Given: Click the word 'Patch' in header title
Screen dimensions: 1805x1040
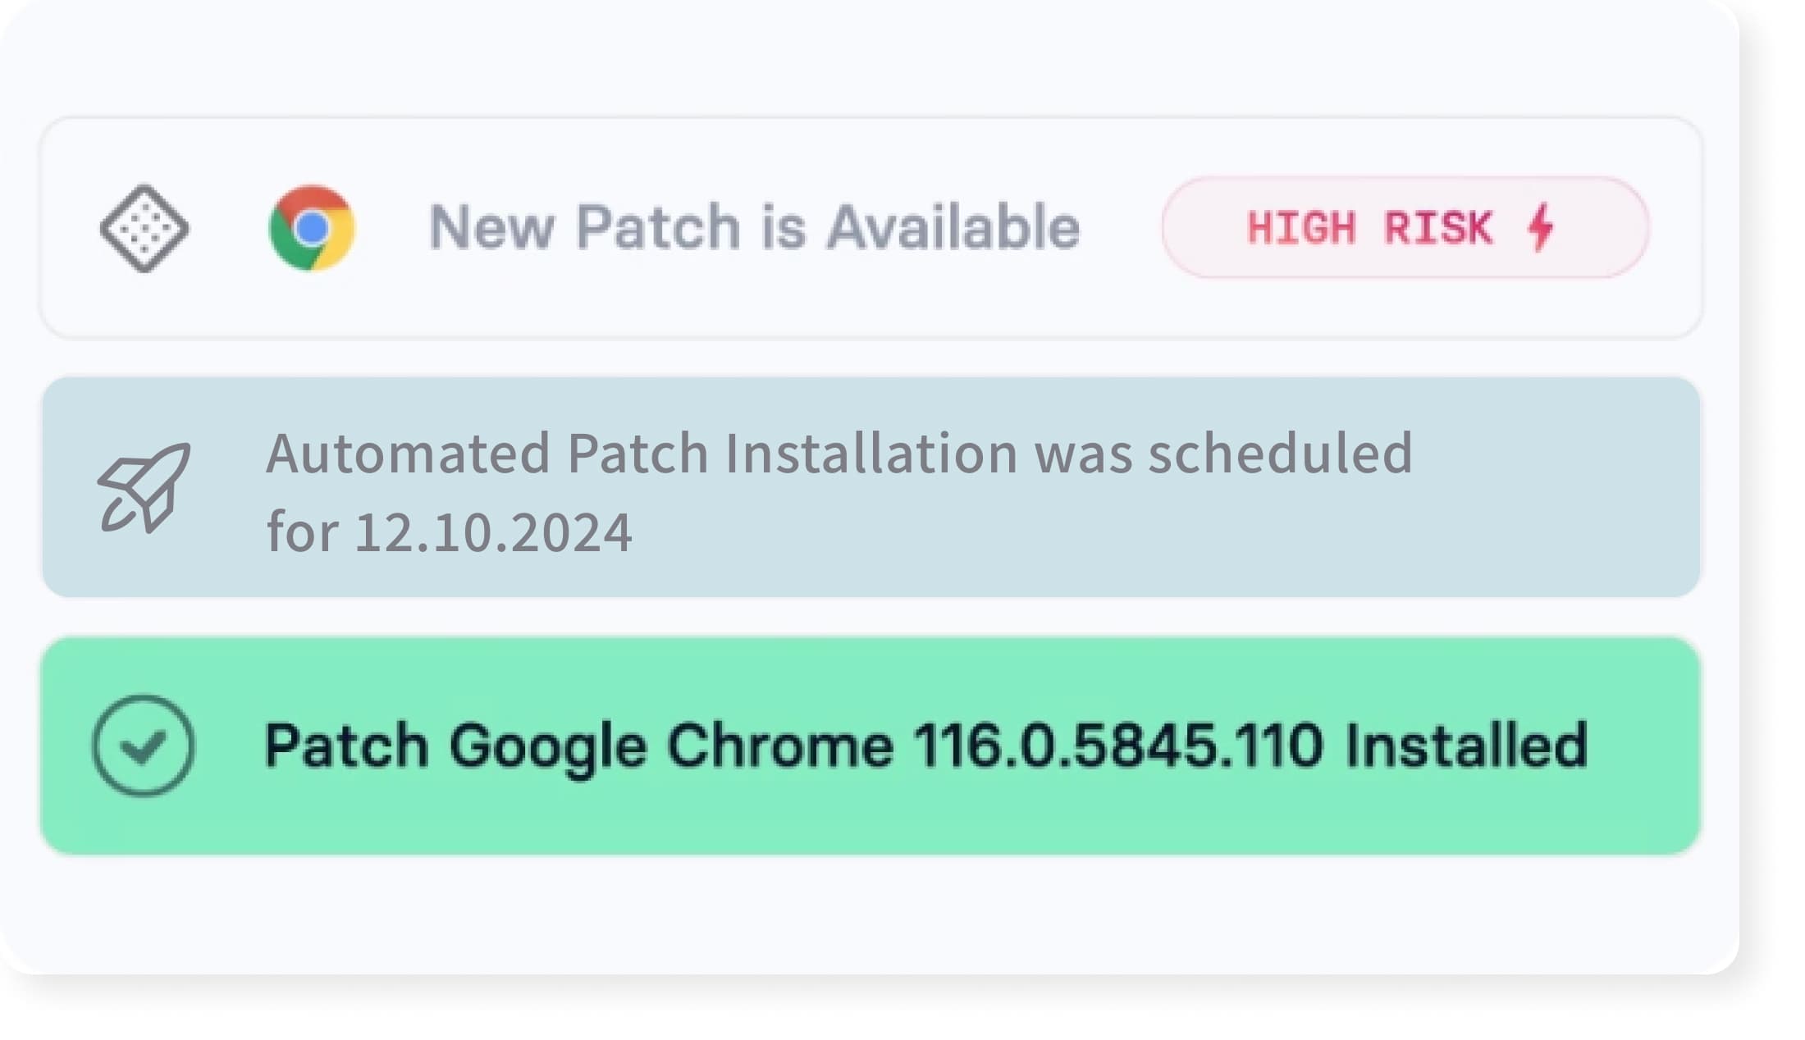Looking at the screenshot, I should 658,228.
